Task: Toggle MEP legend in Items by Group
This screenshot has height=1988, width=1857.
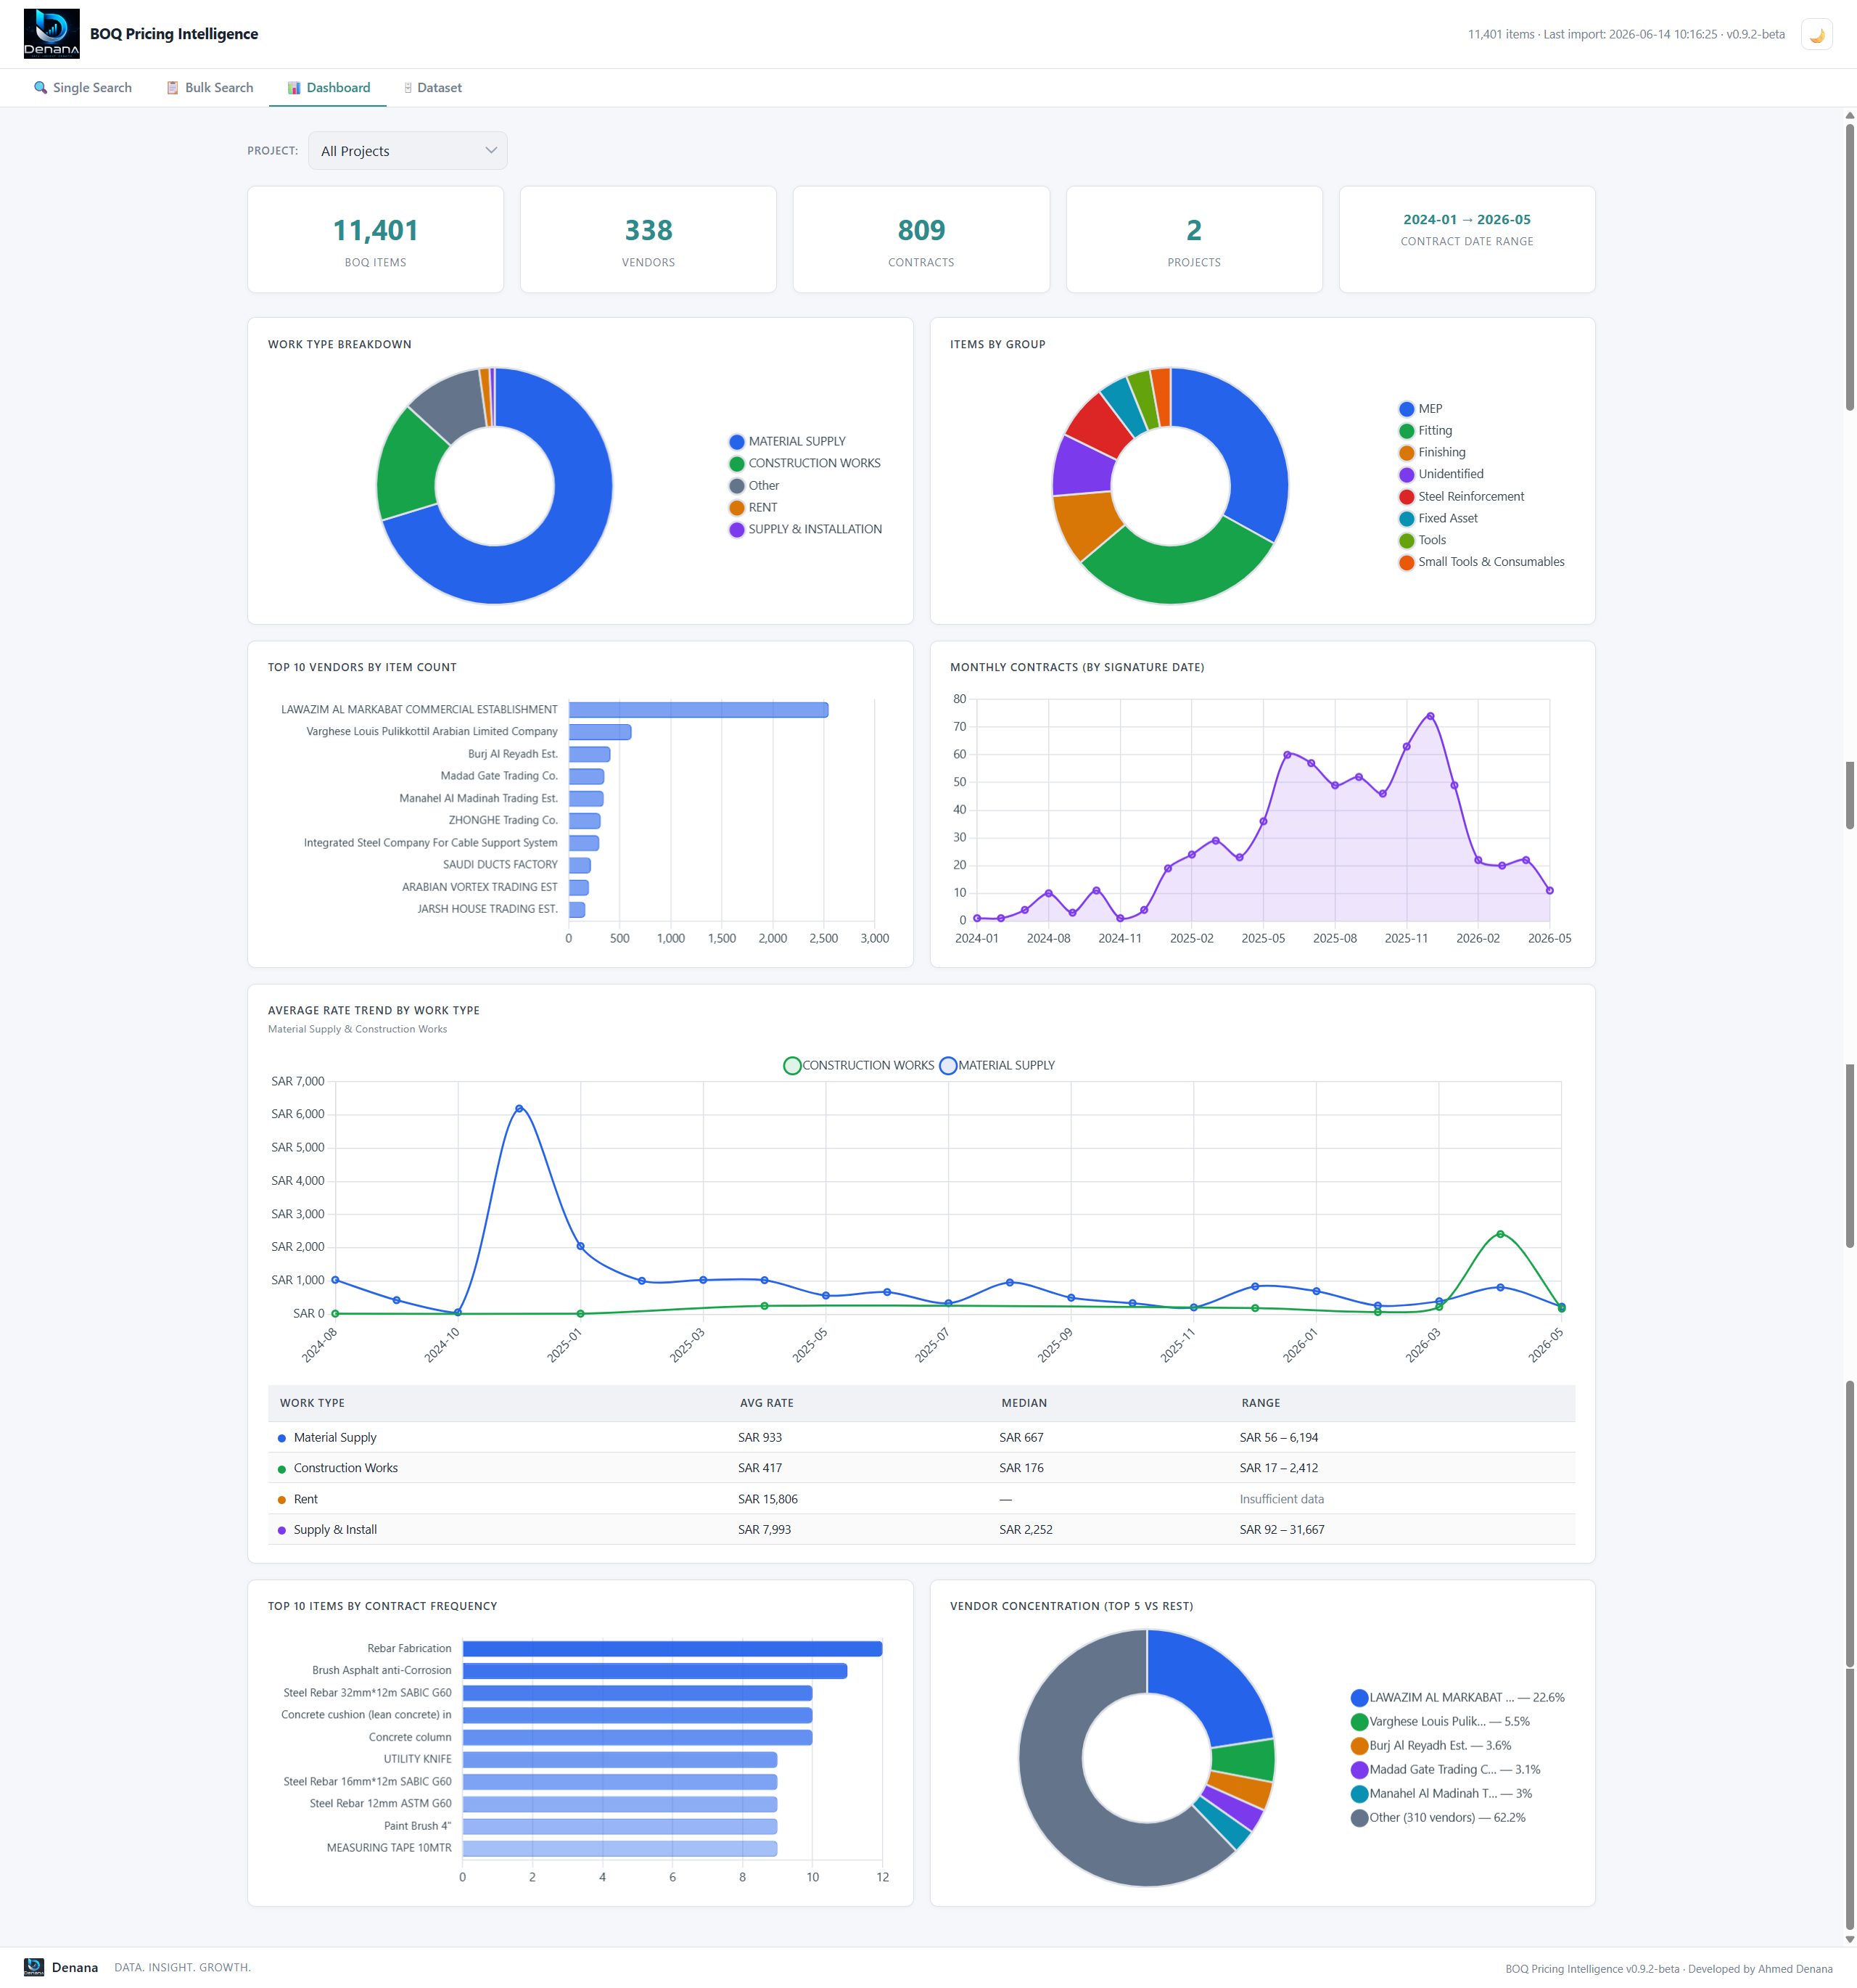Action: coord(1420,409)
